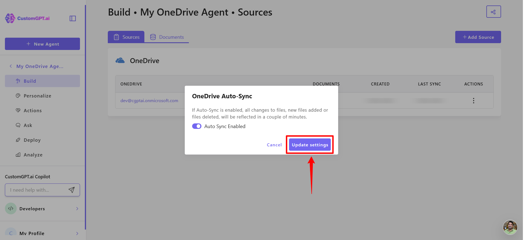Click the Developers code icon
Screen dimensions: 524x240
coord(11,208)
